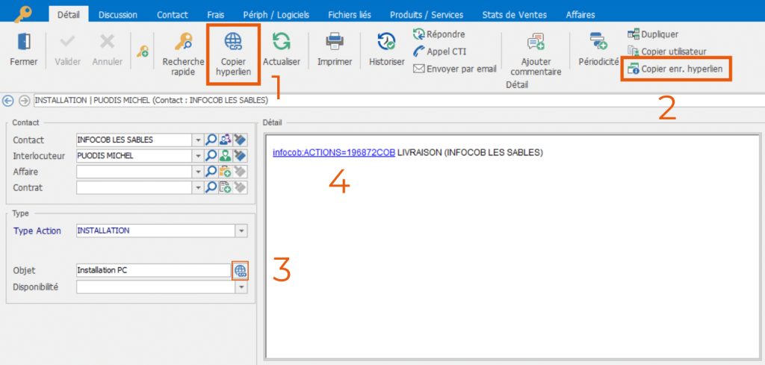Screen dimensions: 765x365
Task: Click the Objet input field
Action: click(x=152, y=270)
